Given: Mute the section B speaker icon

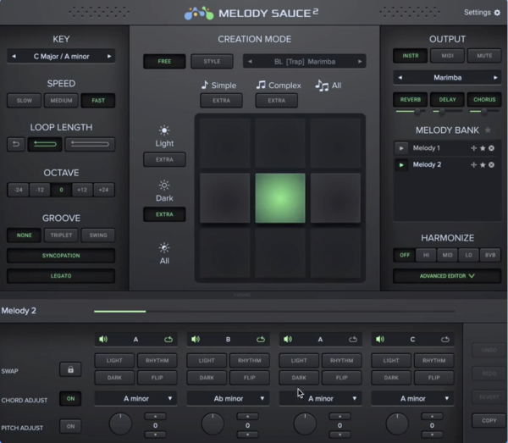Looking at the screenshot, I should [196, 339].
